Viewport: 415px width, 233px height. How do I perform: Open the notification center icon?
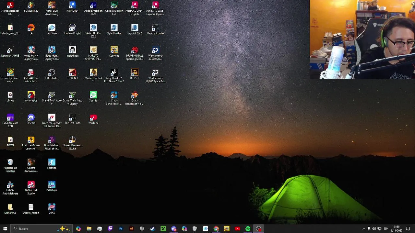pyautogui.click(x=408, y=229)
